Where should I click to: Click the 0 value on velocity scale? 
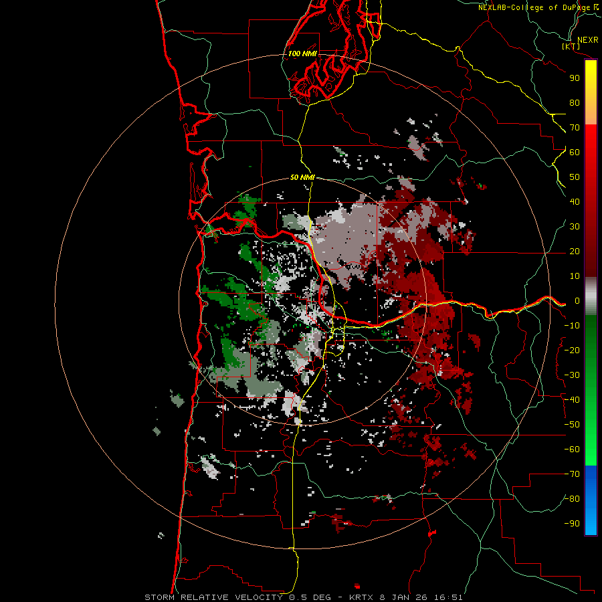coord(577,301)
